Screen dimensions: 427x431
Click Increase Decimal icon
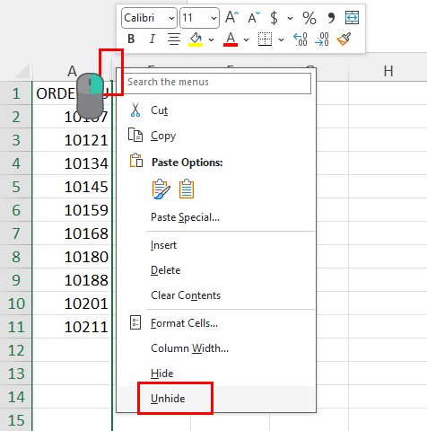coord(301,40)
